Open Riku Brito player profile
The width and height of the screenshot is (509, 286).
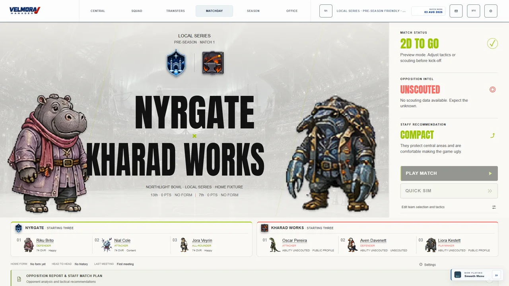[x=45, y=240]
